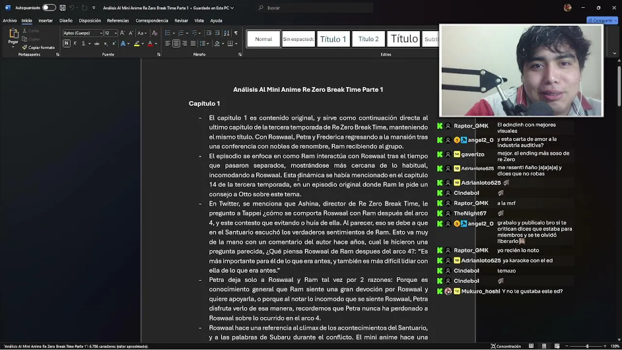The width and height of the screenshot is (622, 350).
Task: Apply superscript formatting
Action: pos(114,44)
